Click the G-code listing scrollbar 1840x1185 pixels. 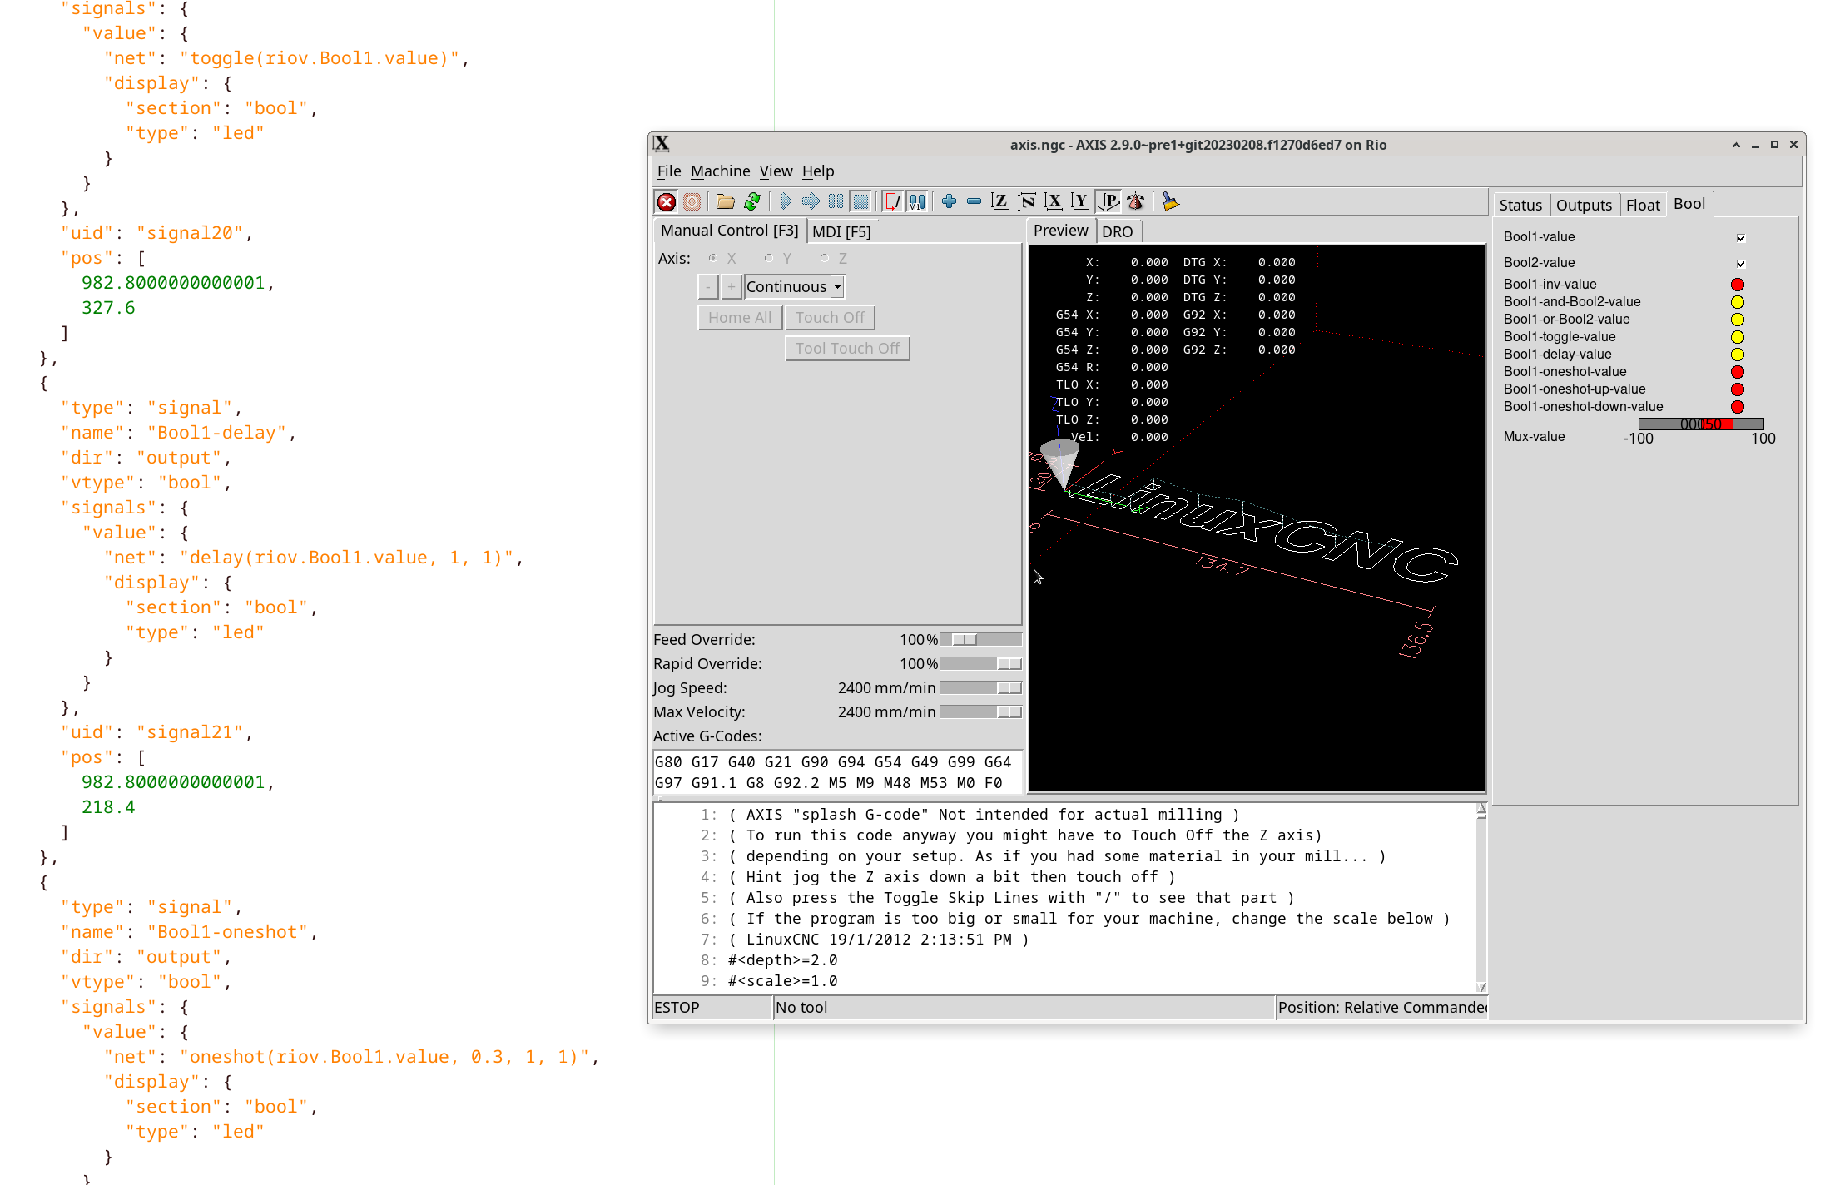(1481, 897)
